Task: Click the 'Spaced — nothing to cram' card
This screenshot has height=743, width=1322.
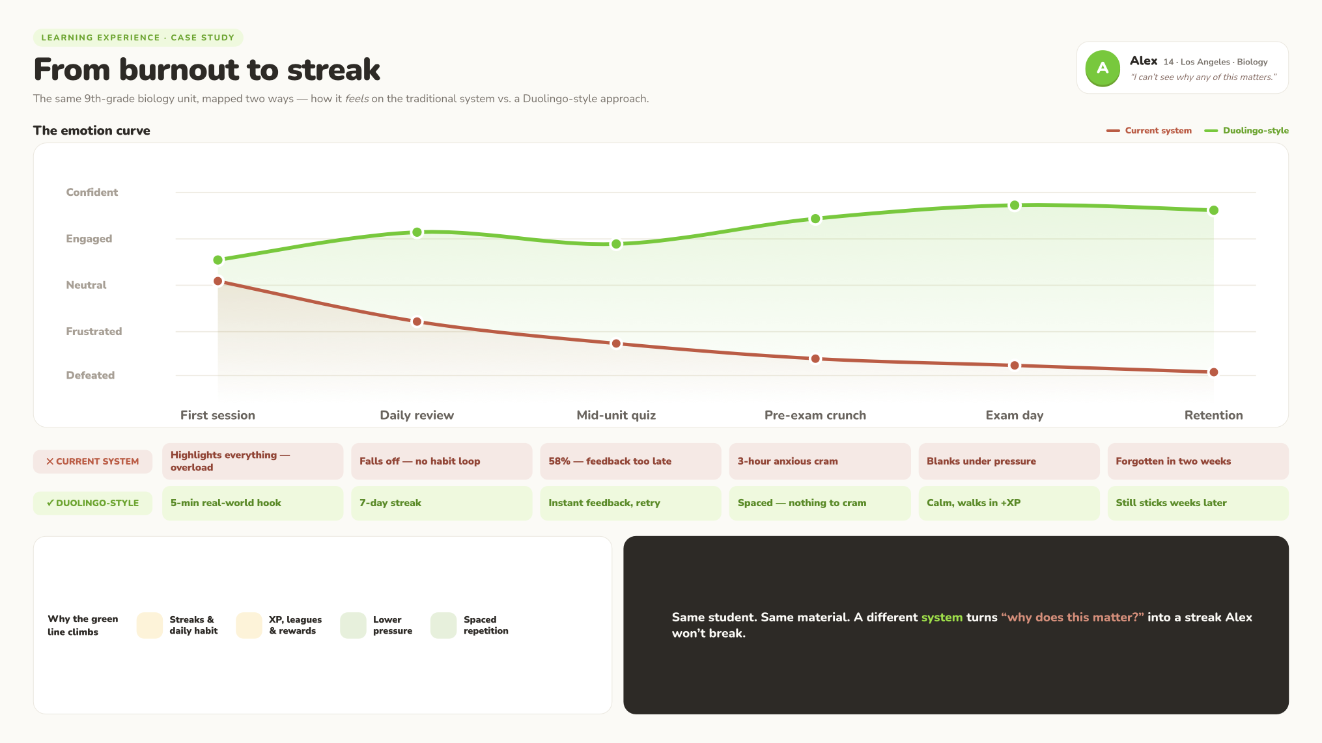Action: 820,503
